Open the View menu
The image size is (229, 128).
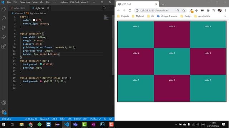click(35, 2)
